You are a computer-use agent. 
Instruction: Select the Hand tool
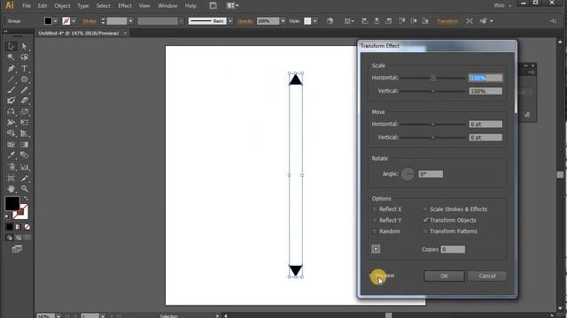(11, 188)
